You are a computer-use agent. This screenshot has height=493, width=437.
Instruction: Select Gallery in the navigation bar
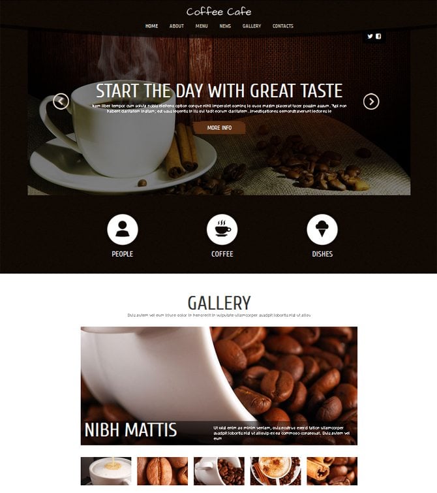252,26
